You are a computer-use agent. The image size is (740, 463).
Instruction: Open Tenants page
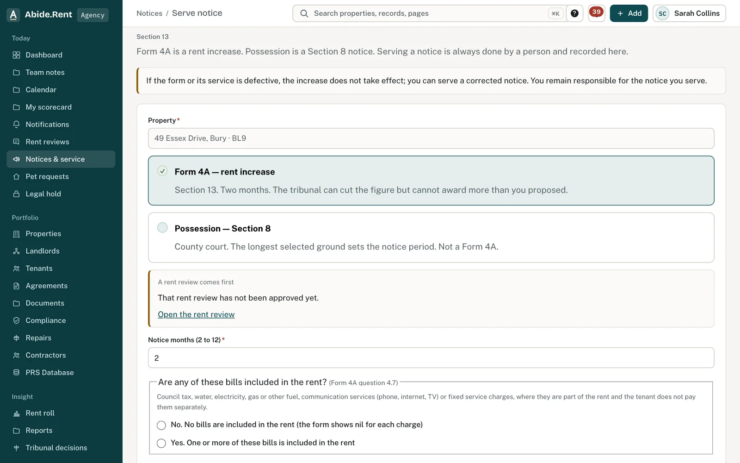pyautogui.click(x=61, y=269)
